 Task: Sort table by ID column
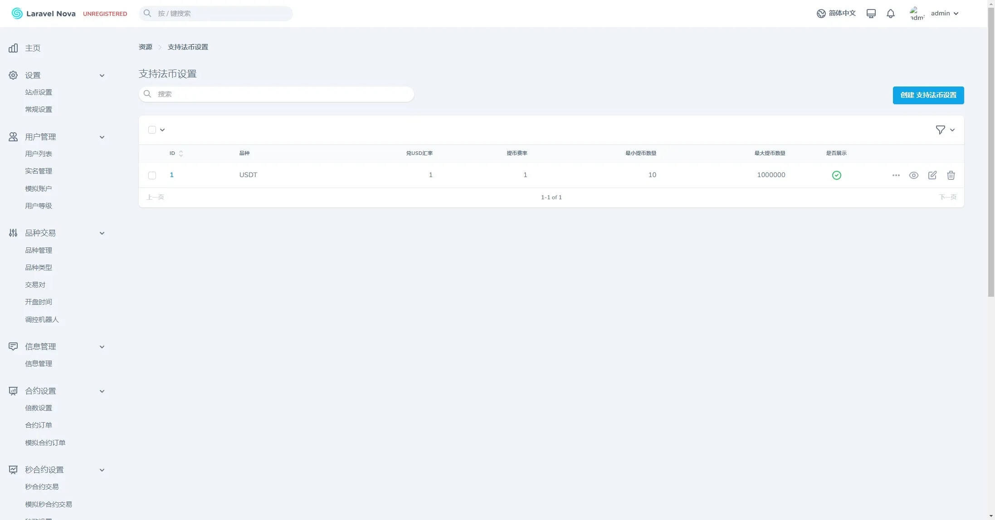tap(176, 154)
